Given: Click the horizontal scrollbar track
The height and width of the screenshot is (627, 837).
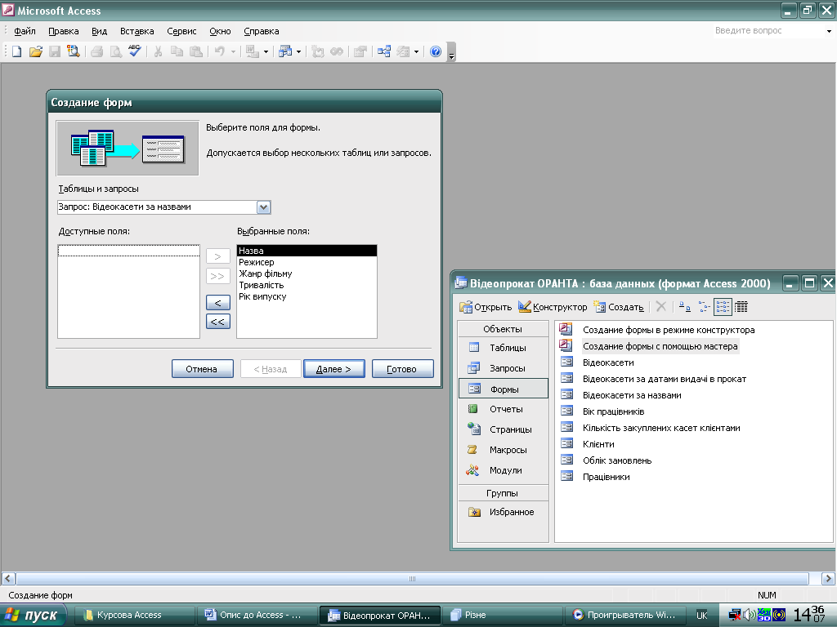Looking at the screenshot, I should (412, 579).
